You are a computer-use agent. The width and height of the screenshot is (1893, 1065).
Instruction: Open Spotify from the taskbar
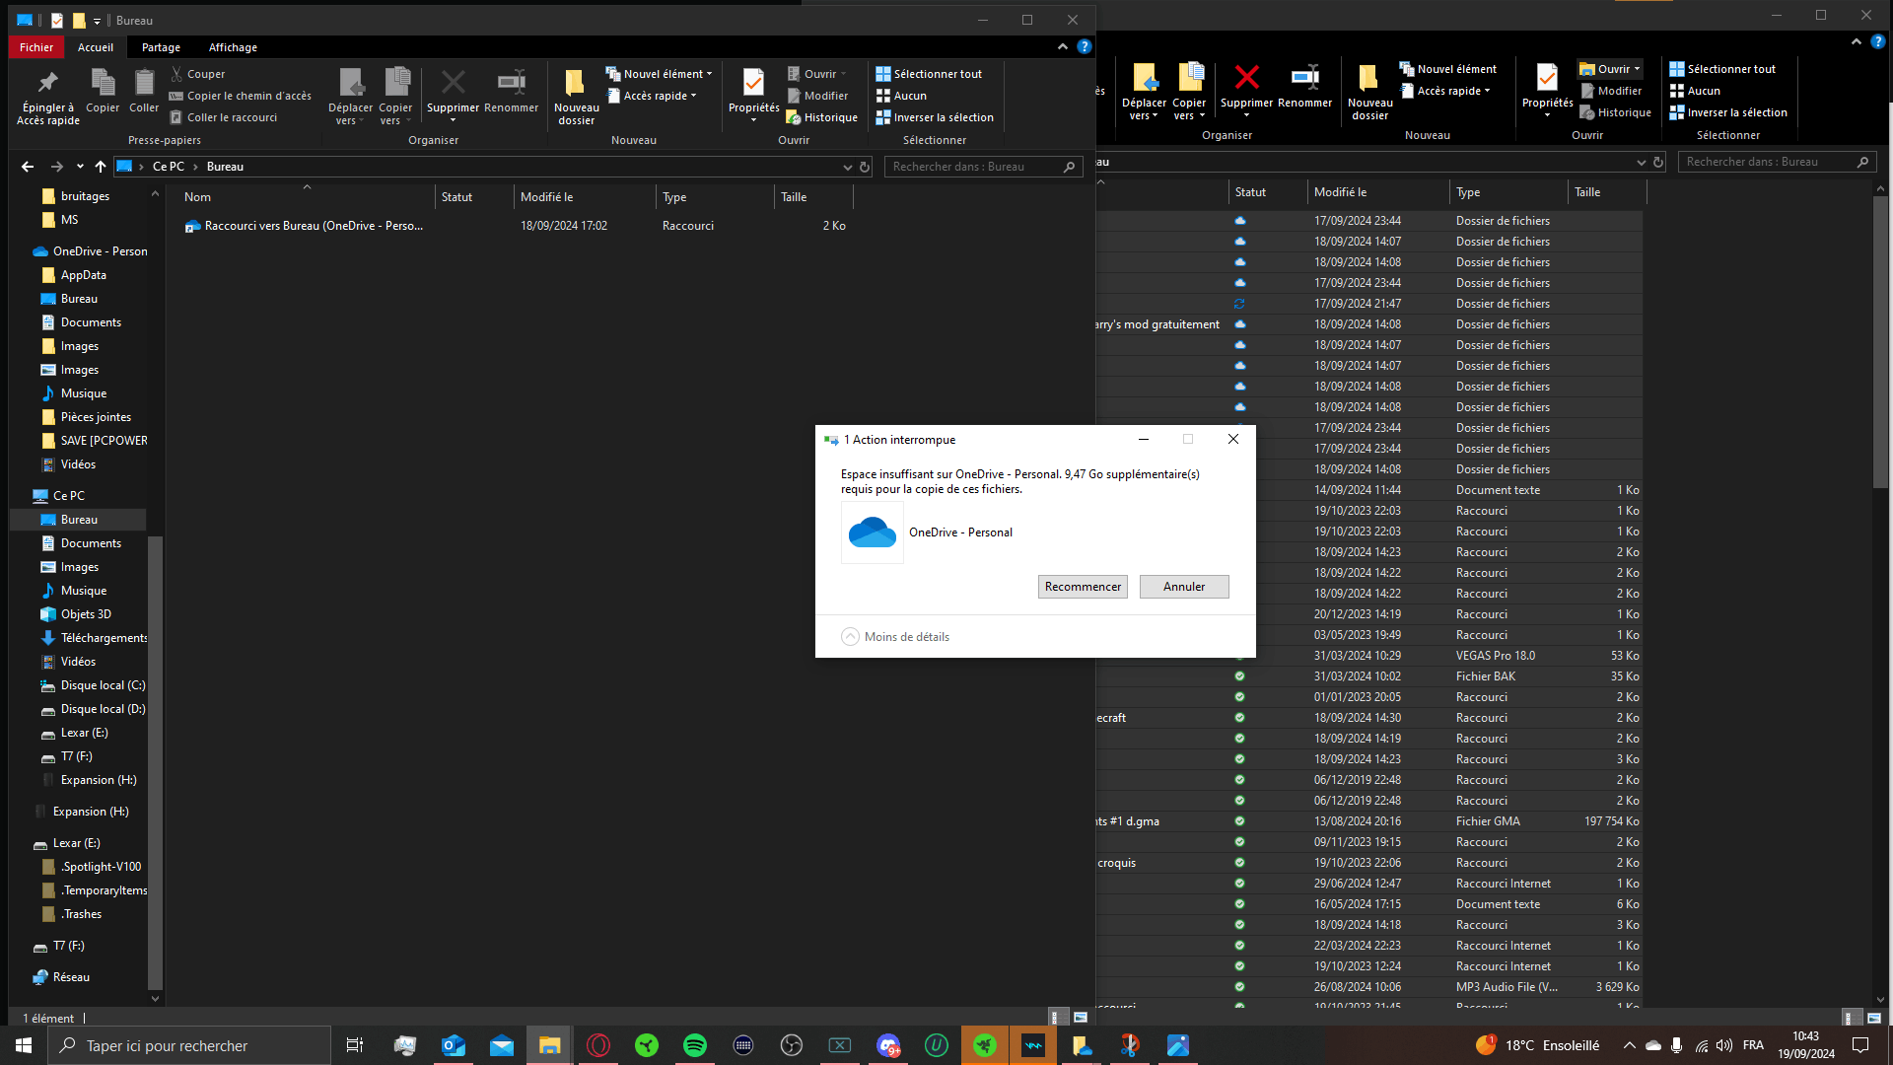pyautogui.click(x=695, y=1045)
